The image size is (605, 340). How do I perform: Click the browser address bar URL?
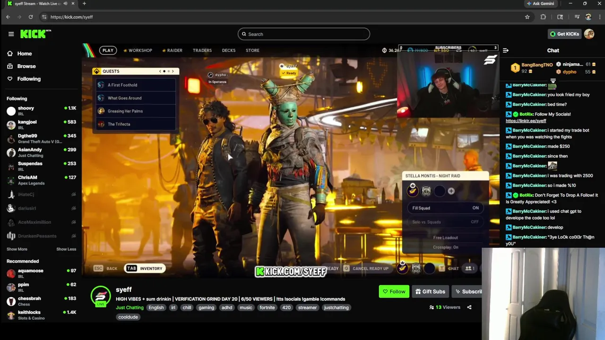[x=71, y=17]
